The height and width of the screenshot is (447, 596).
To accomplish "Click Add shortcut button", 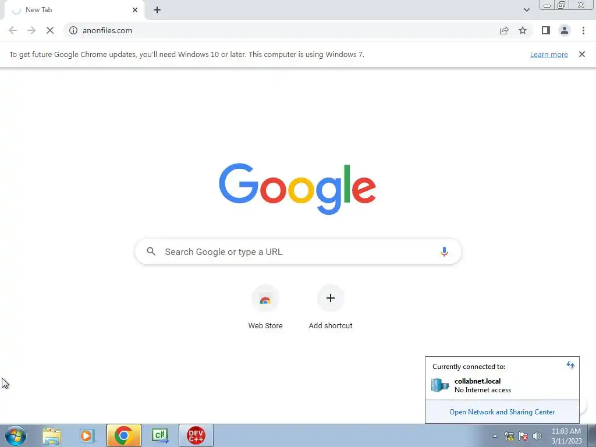I will click(x=331, y=307).
